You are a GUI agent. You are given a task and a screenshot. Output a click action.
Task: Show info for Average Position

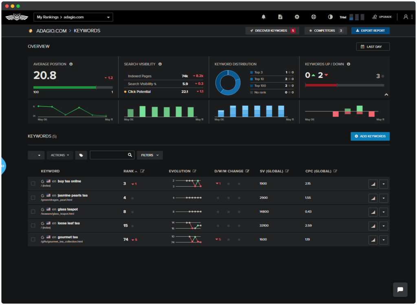71,64
